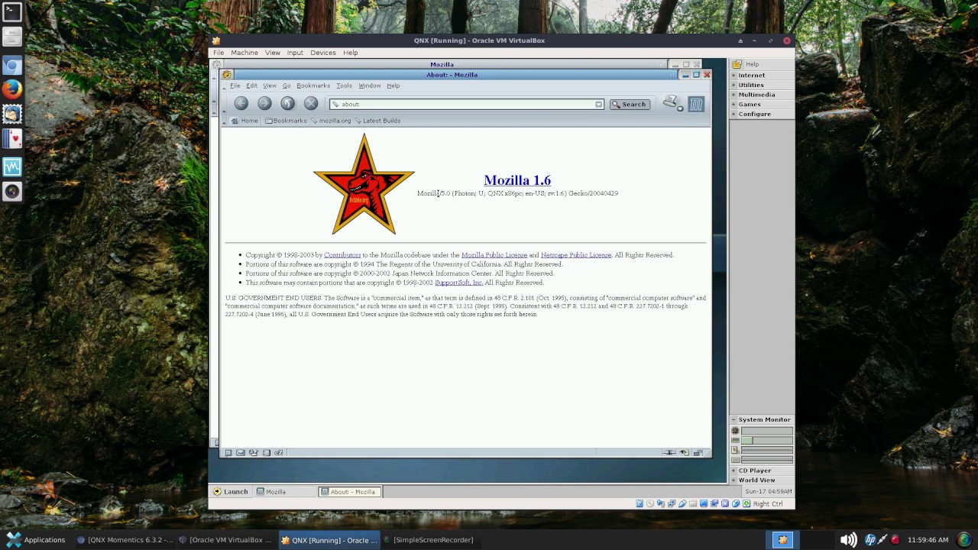Click the cookie eye icon in status bar
This screenshot has width=978, height=550.
click(685, 452)
